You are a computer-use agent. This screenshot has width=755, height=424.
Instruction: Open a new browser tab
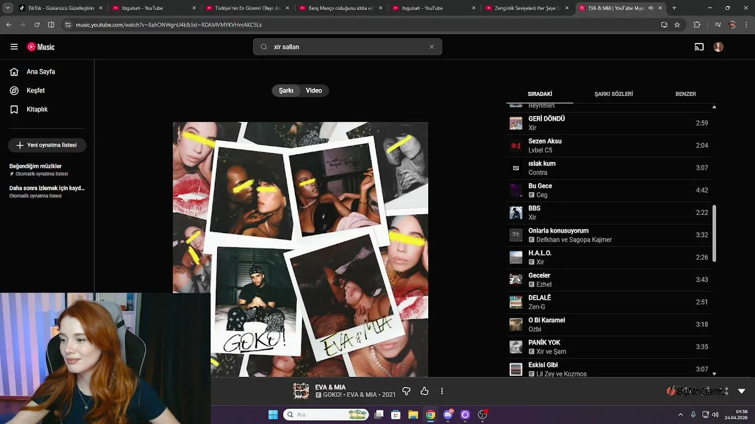pyautogui.click(x=674, y=8)
